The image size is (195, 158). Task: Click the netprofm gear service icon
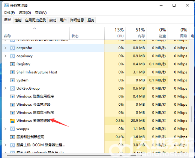tap(12, 48)
